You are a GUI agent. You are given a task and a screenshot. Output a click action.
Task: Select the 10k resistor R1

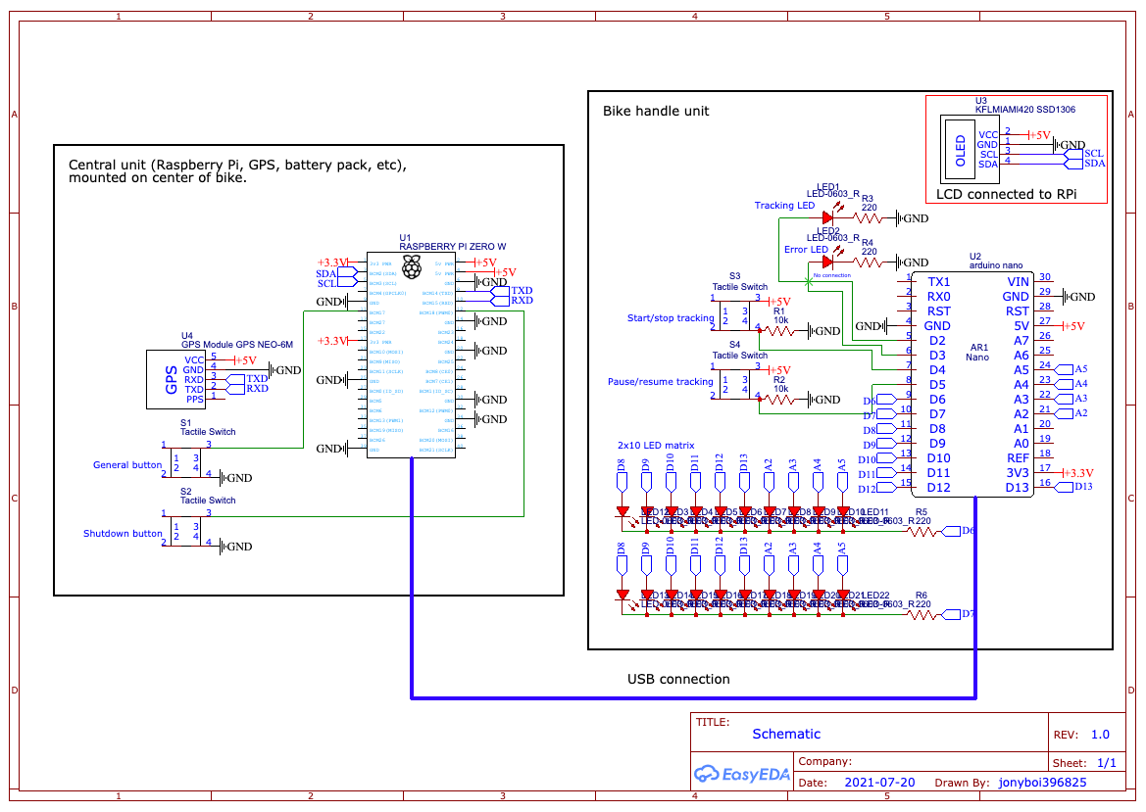(779, 330)
